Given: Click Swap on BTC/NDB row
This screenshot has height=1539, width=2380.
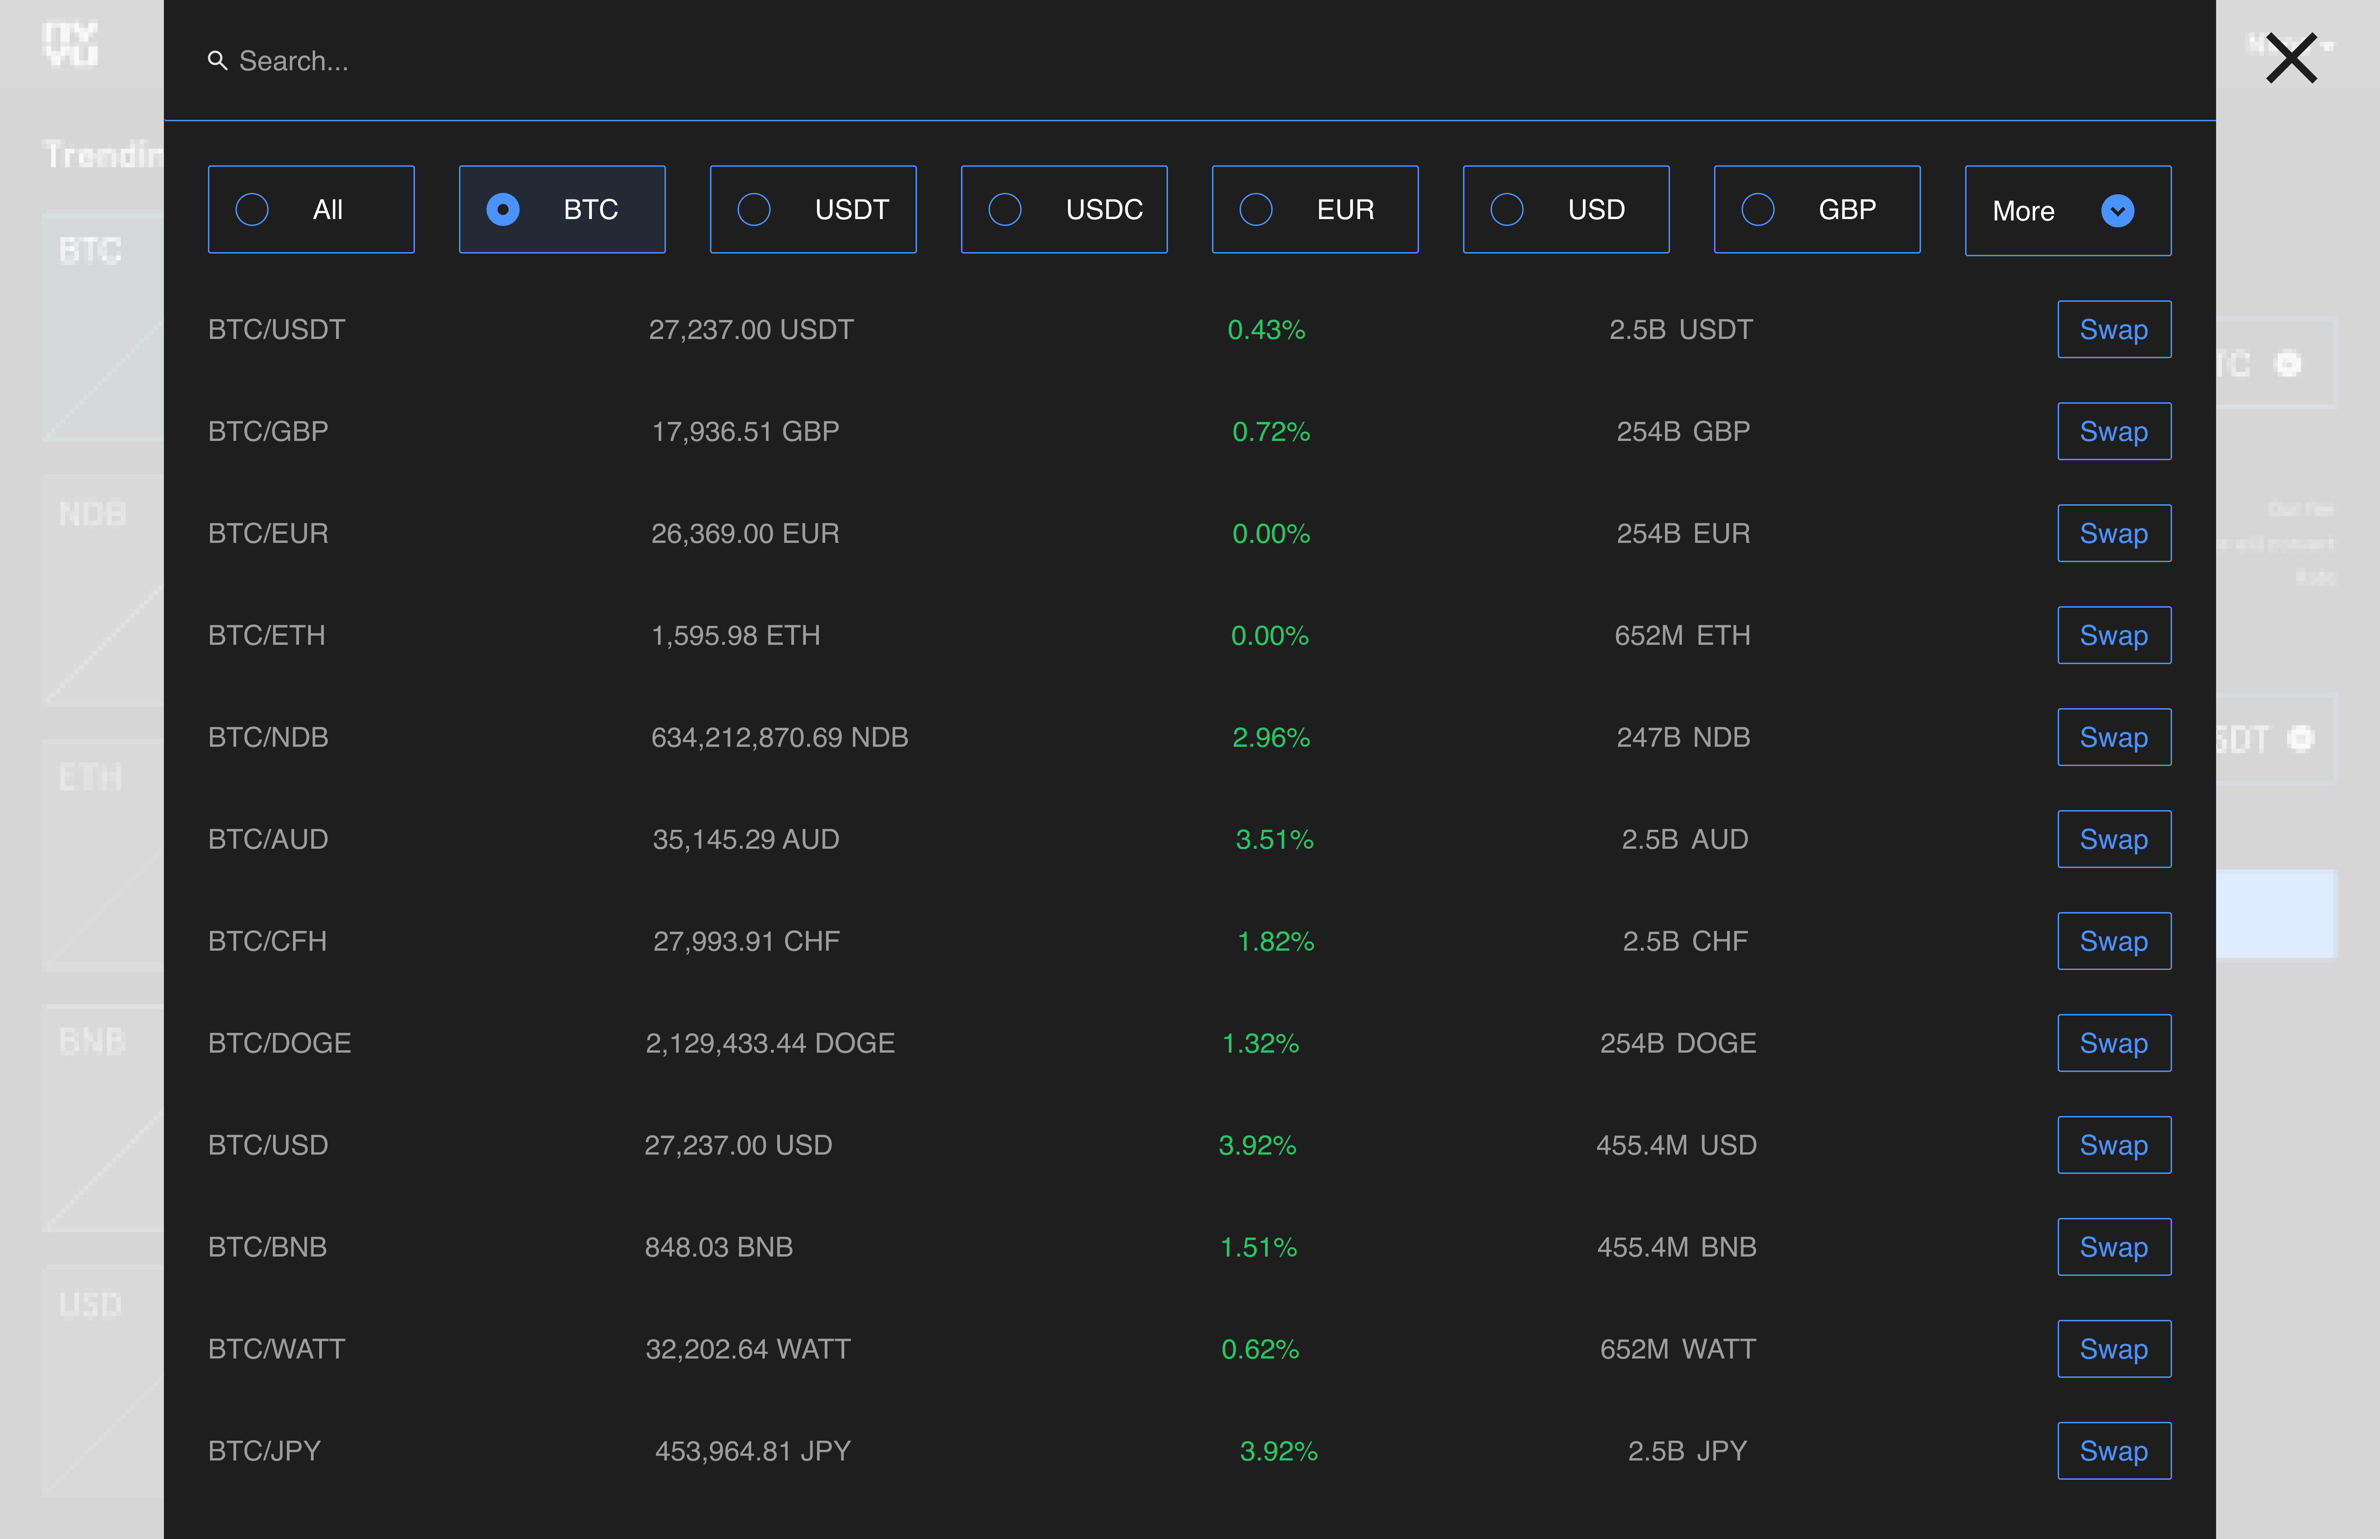Looking at the screenshot, I should pos(2113,737).
